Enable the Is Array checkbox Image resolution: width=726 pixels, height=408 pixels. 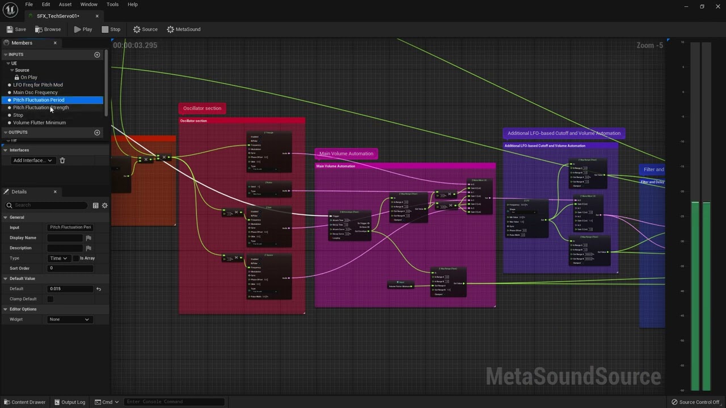pos(76,258)
